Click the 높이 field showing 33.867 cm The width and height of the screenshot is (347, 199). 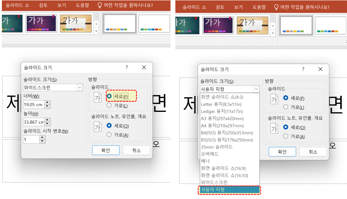[x=34, y=122]
